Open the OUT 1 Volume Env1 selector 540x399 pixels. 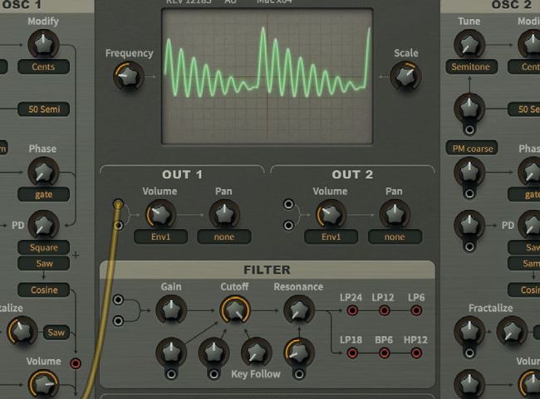[x=161, y=237]
